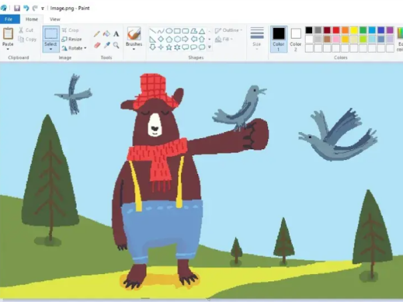
Task: Pick the Eraser tool
Action: (97, 45)
